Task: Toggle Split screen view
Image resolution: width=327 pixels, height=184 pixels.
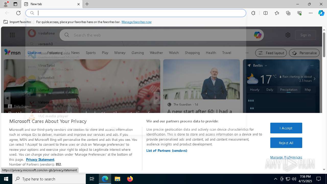Action: [x=265, y=13]
